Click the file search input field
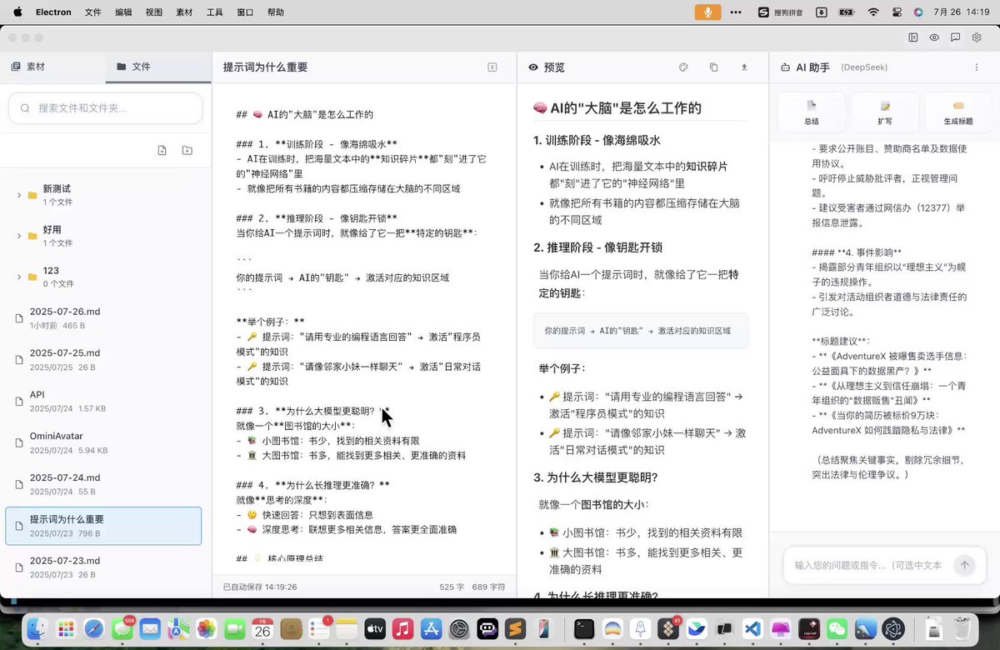1000x650 pixels. coord(106,108)
